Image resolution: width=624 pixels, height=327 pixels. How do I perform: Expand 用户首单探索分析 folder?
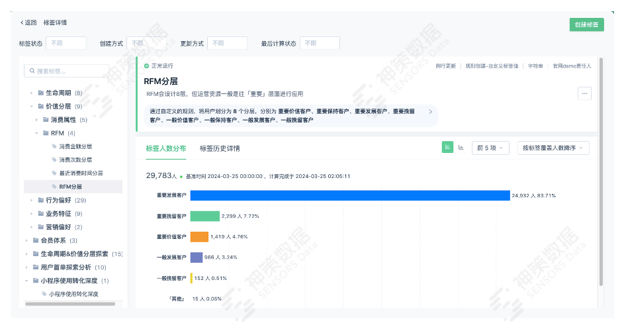point(26,267)
